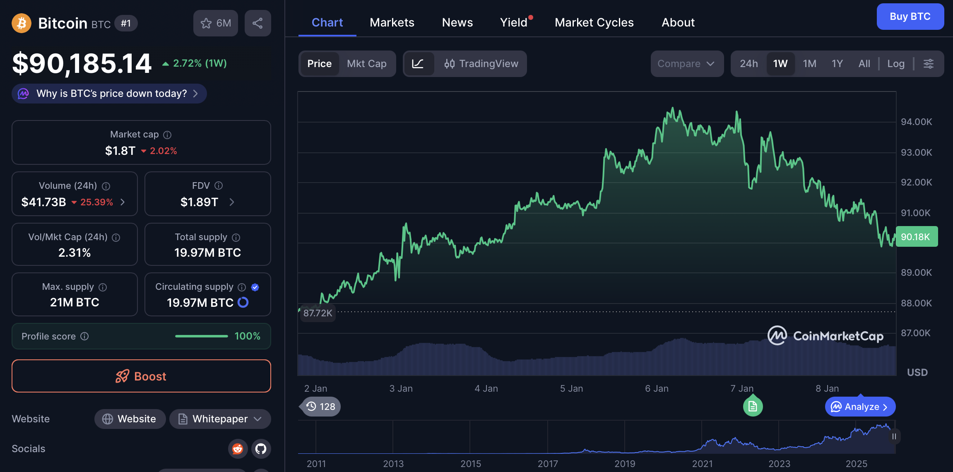Select the line chart icon view

pos(418,64)
